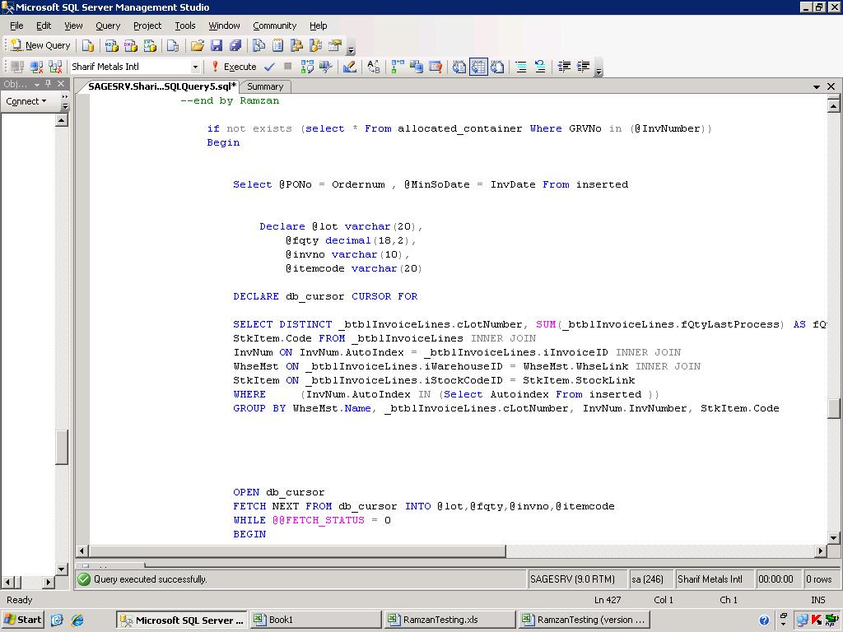Toggle Results to Grid output mode

tap(479, 67)
